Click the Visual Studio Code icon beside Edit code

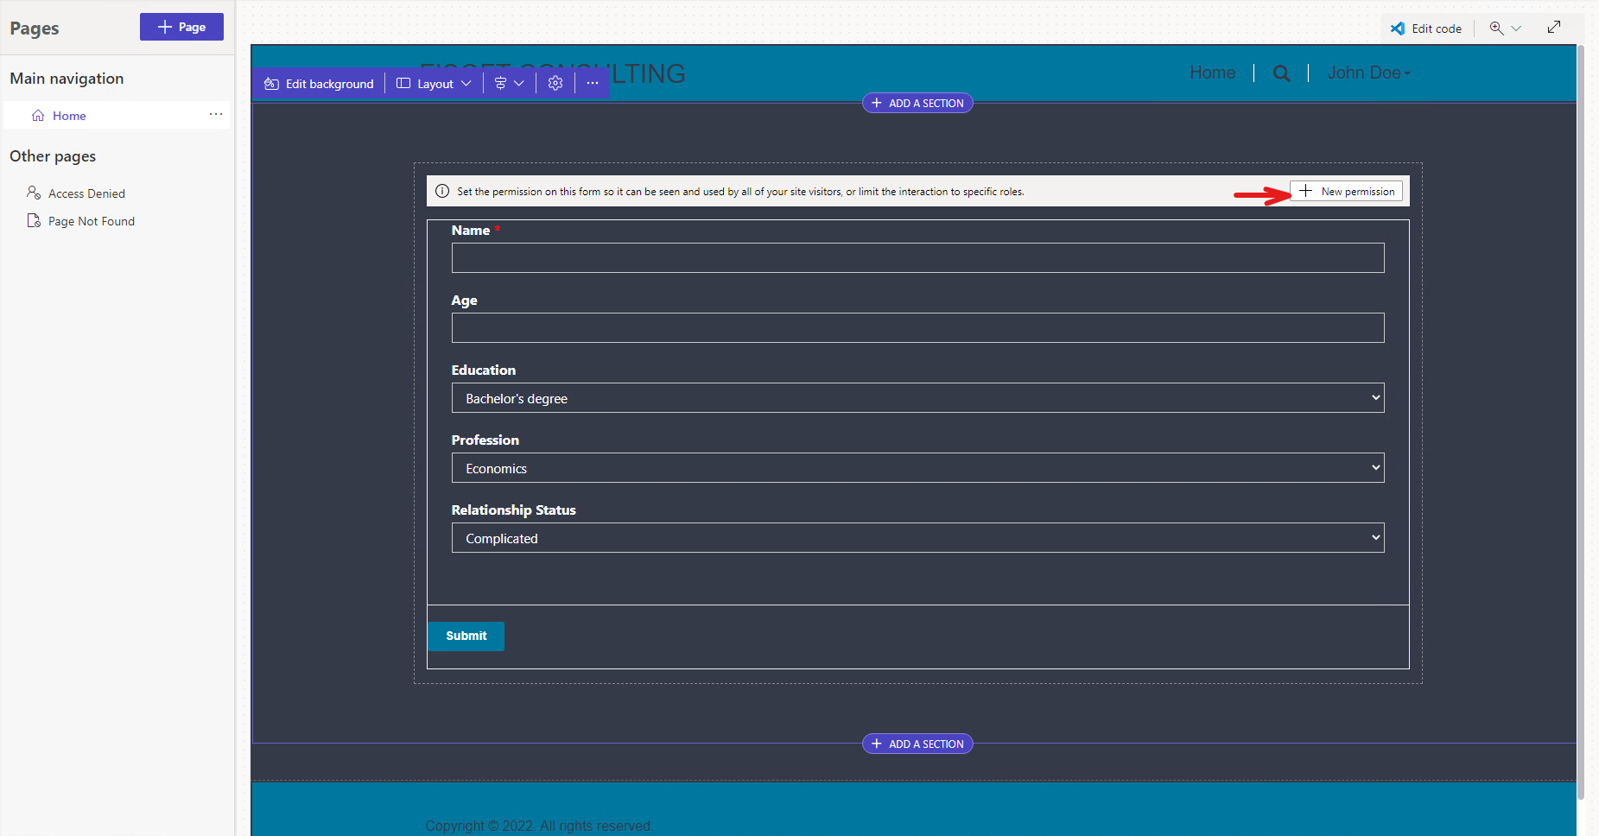pos(1398,28)
